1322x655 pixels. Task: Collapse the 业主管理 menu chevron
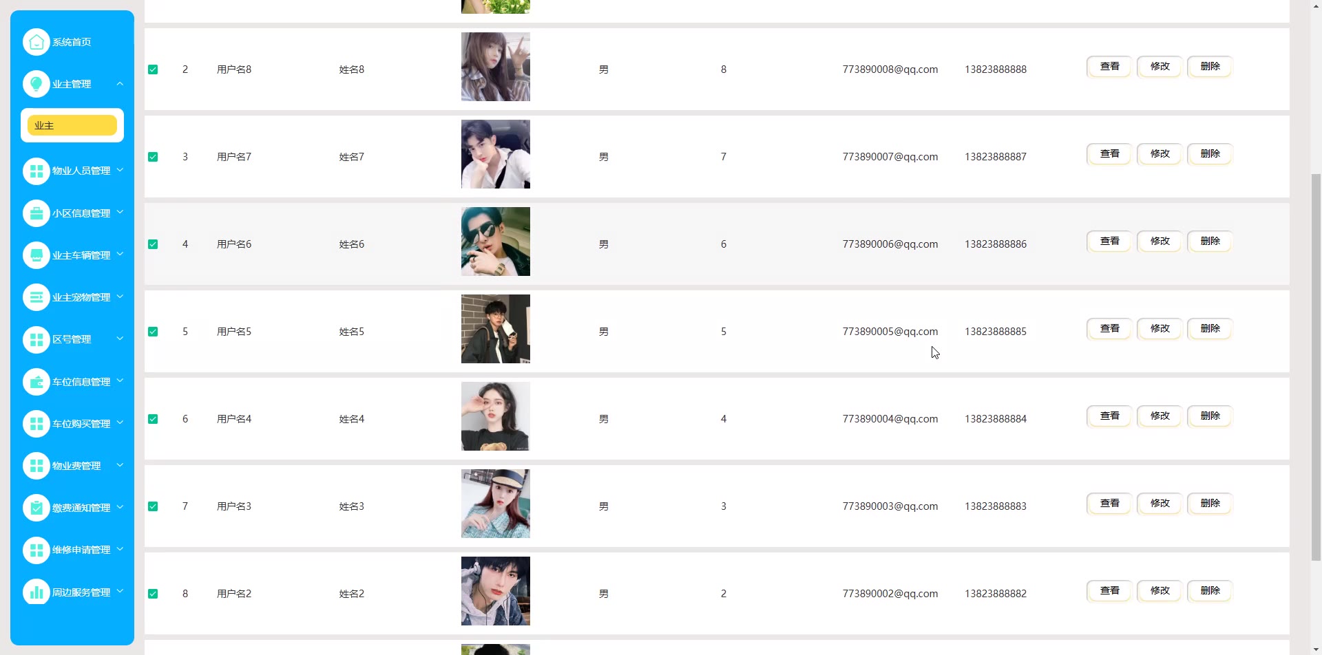[120, 84]
